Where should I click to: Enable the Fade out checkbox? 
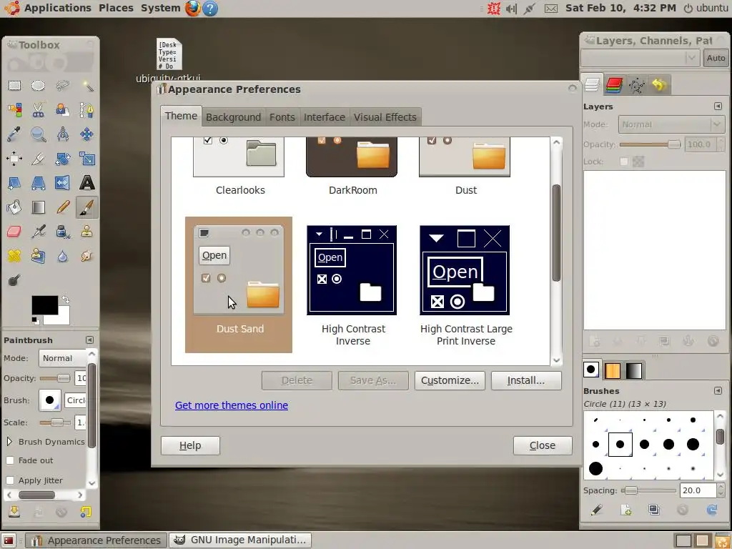pyautogui.click(x=10, y=460)
